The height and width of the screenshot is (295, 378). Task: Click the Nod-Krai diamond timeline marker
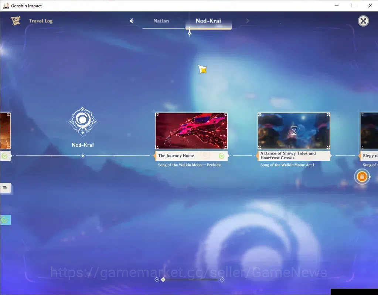(x=83, y=156)
